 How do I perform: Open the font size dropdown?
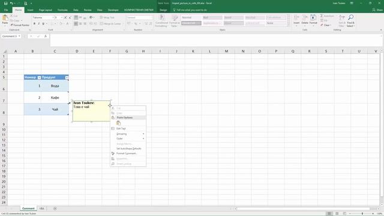[x=61, y=17]
